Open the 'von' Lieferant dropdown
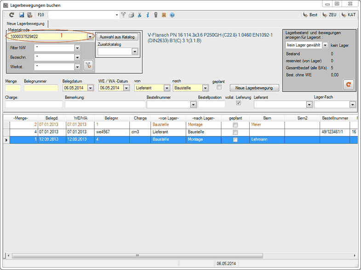Screen dimensions: 361x270 point(166,88)
